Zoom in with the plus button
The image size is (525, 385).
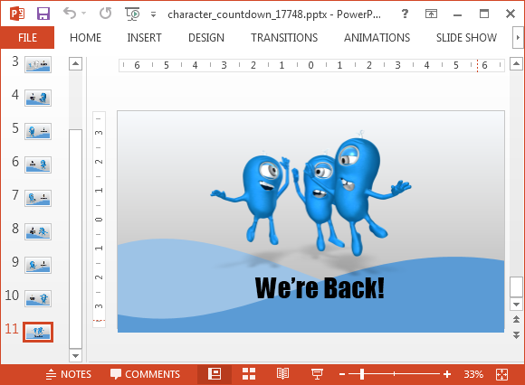(447, 374)
